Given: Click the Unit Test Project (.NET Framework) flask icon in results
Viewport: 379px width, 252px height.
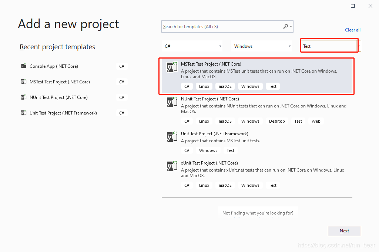Looking at the screenshot, I should (x=172, y=137).
